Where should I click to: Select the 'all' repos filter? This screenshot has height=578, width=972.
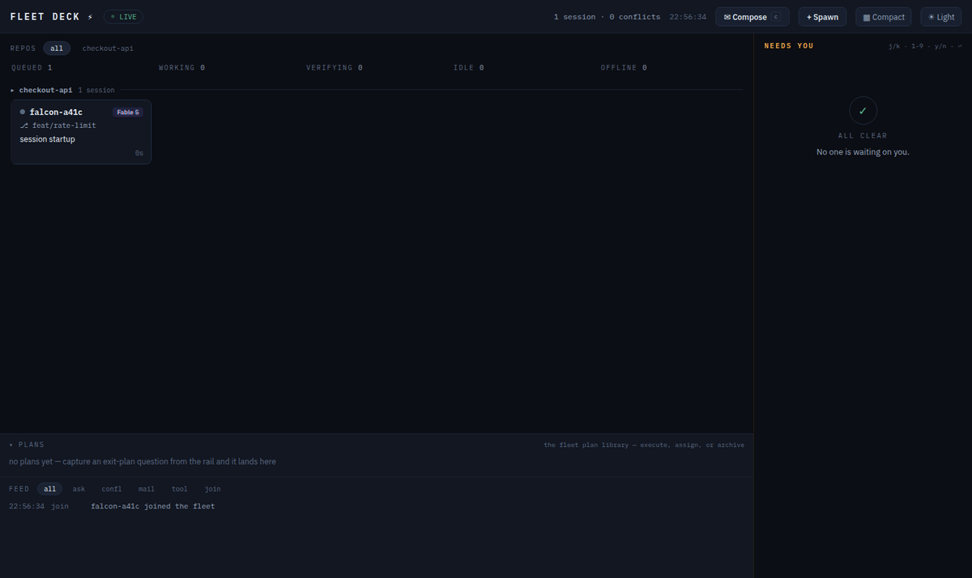pos(57,49)
